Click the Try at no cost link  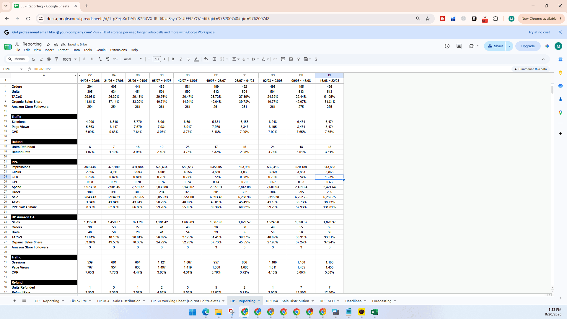click(x=539, y=32)
